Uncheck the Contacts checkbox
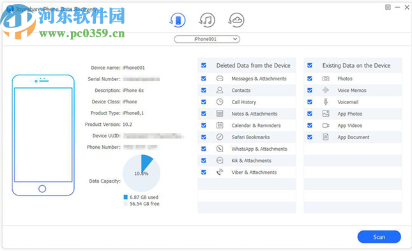Screen dimensions: 412x251 (204, 90)
